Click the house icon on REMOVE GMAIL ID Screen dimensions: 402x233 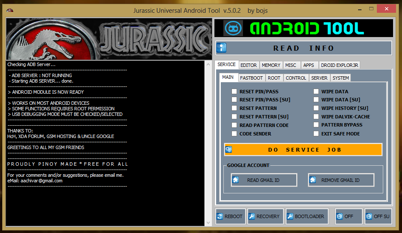pos(312,180)
